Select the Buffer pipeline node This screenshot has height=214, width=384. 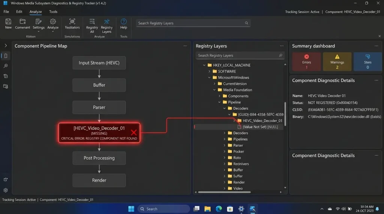(x=99, y=85)
